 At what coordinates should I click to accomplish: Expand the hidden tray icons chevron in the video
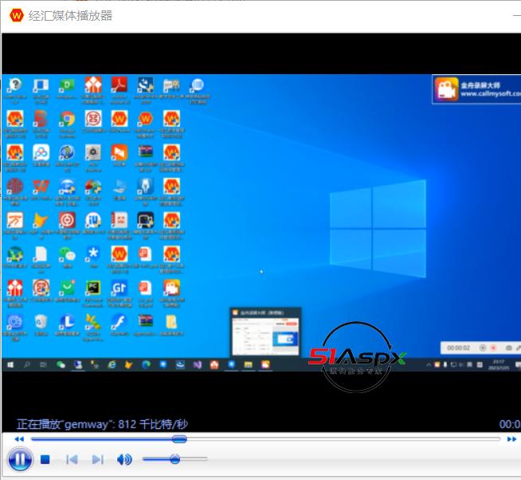pyautogui.click(x=429, y=365)
